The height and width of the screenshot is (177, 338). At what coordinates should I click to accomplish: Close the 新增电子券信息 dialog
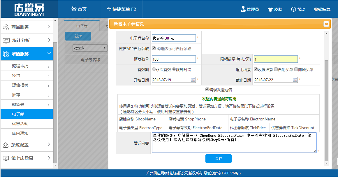[x=326, y=24]
